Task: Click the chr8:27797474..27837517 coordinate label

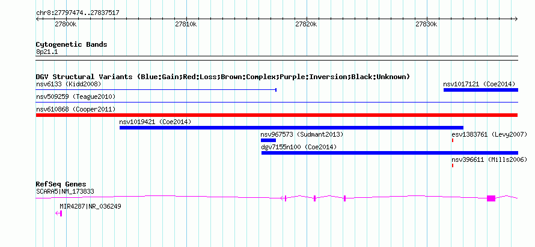Action: [x=78, y=13]
